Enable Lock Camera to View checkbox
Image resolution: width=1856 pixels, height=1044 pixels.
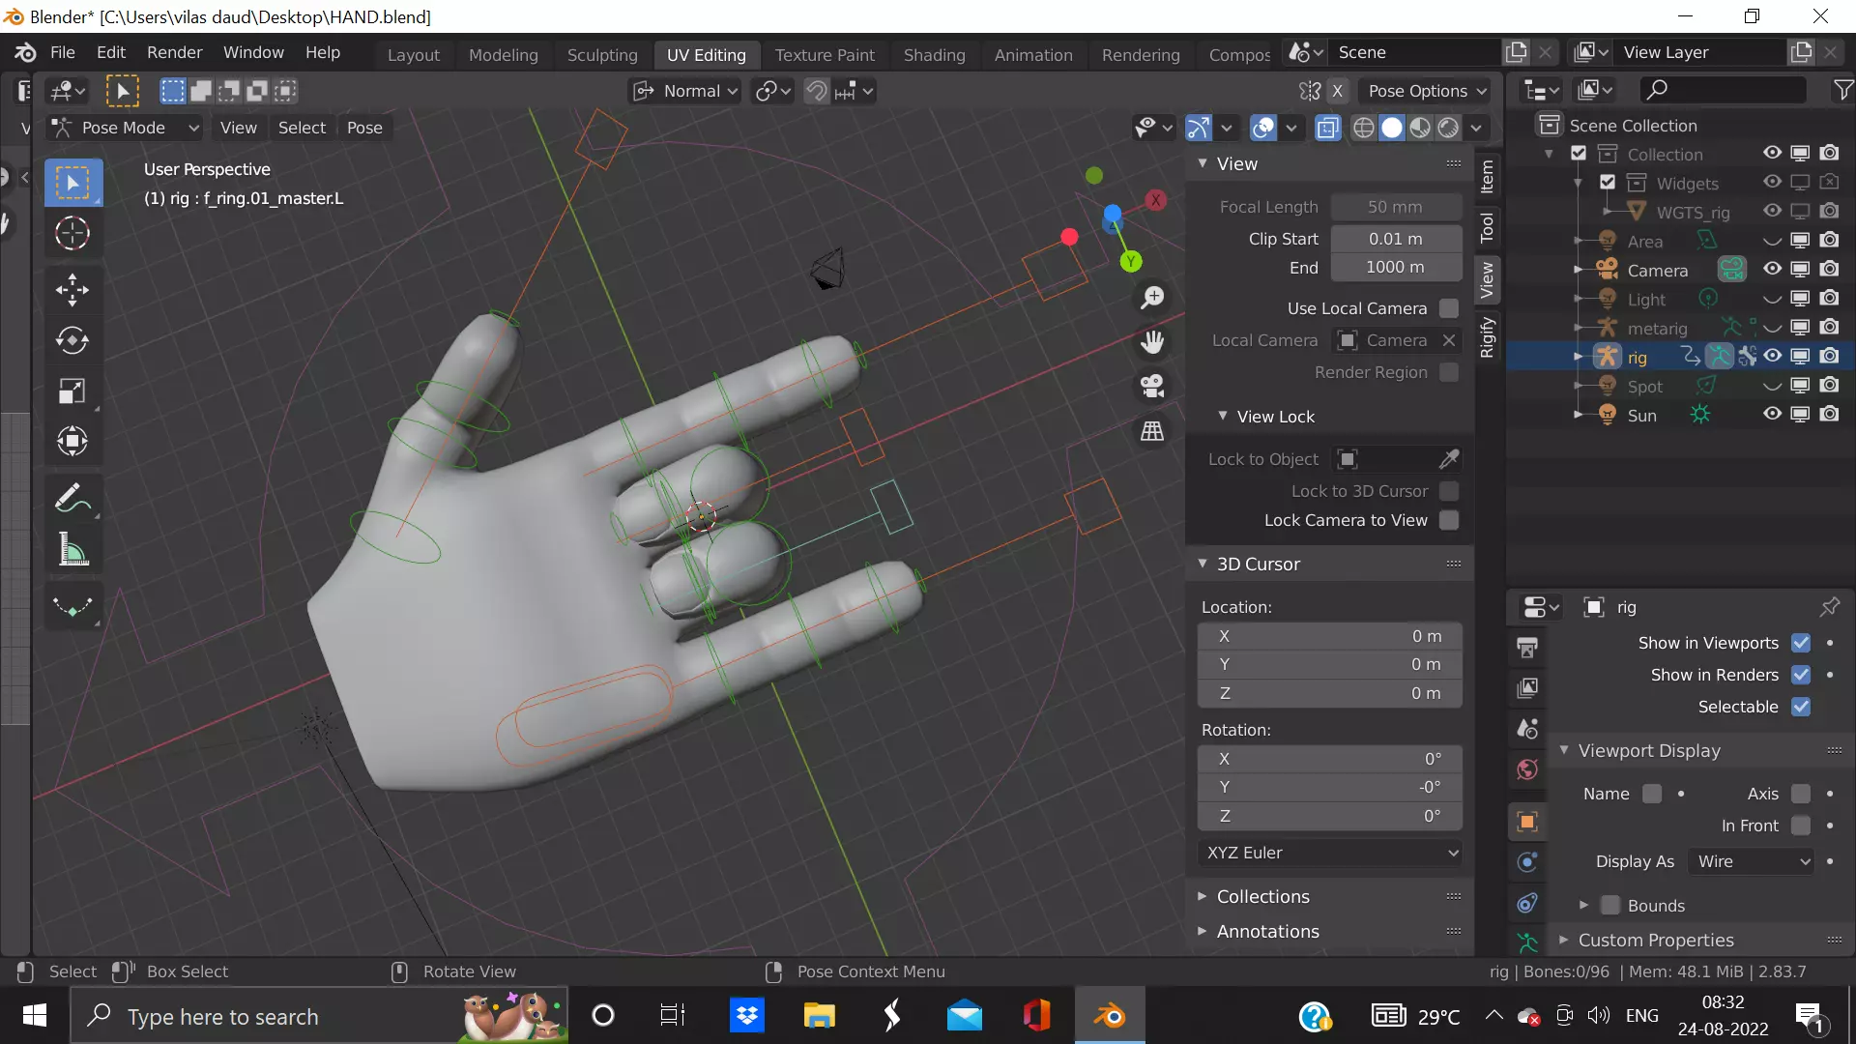(x=1448, y=520)
